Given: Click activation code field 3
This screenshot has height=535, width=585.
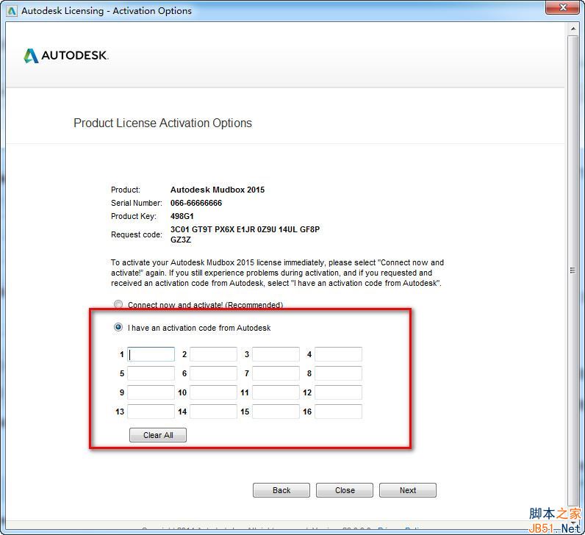Looking at the screenshot, I should click(x=276, y=354).
